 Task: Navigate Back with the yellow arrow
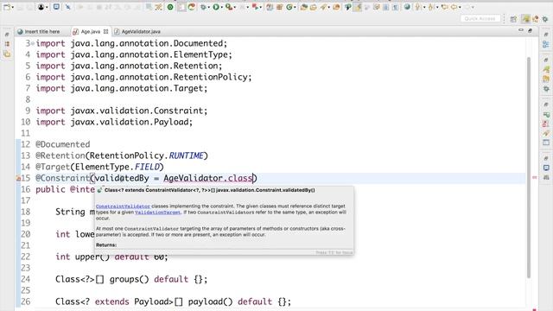[454, 7]
